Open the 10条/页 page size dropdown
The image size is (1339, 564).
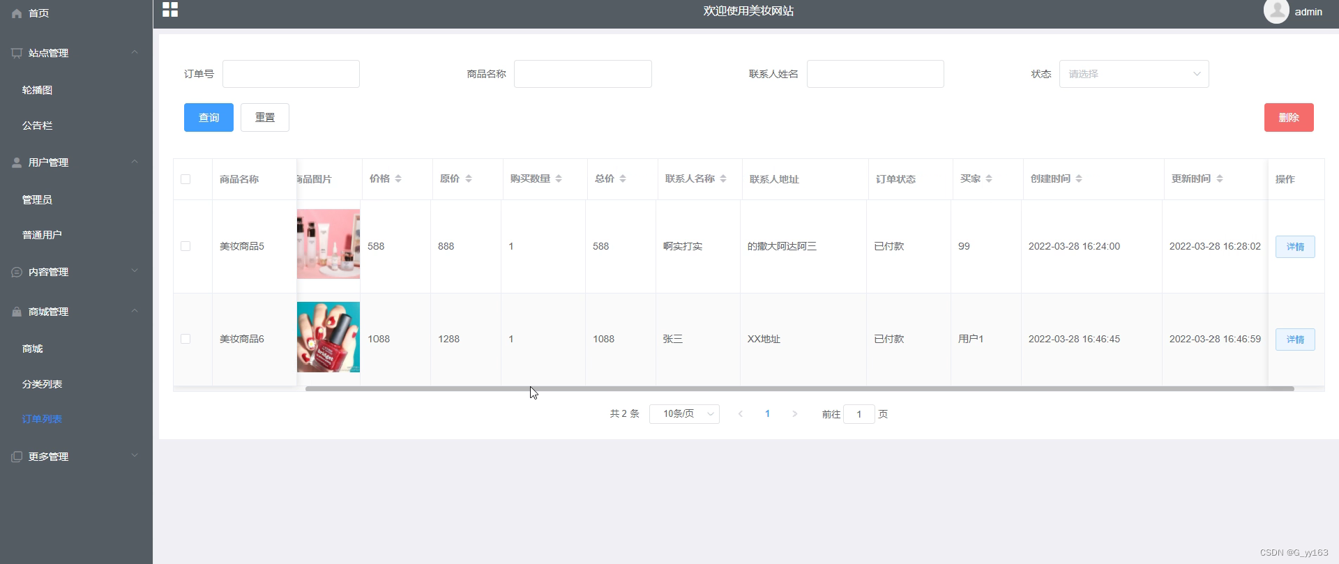(x=684, y=414)
